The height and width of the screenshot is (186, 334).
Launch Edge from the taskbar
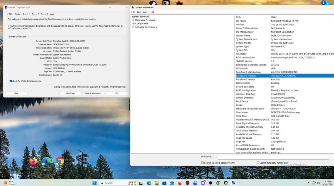tap(149, 183)
